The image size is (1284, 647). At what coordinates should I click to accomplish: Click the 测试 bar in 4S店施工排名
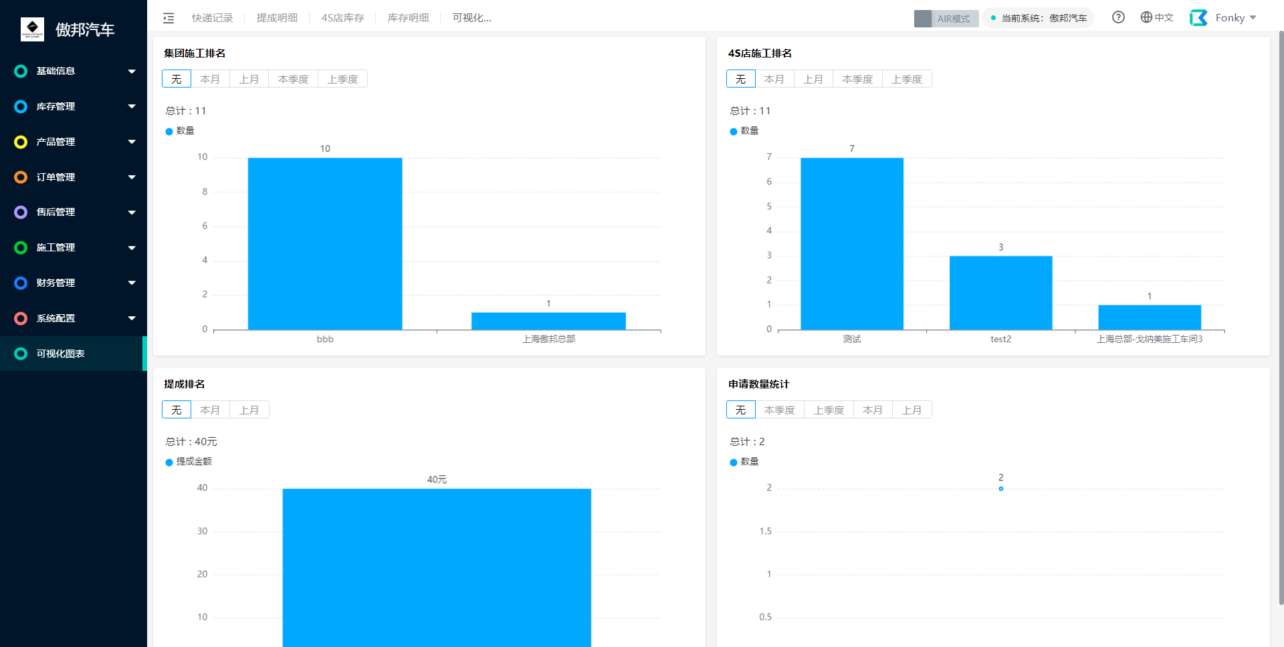(x=852, y=244)
